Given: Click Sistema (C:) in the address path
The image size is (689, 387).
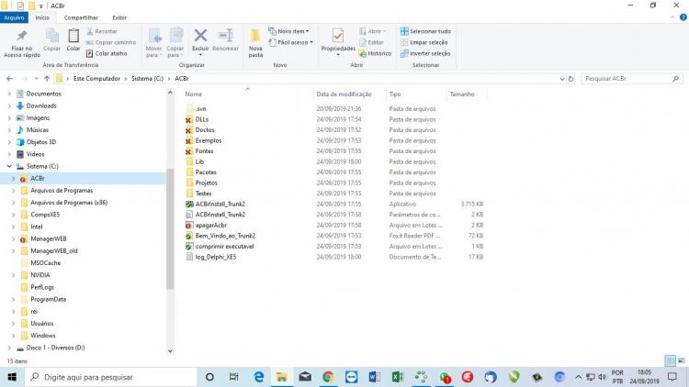Looking at the screenshot, I should (147, 79).
